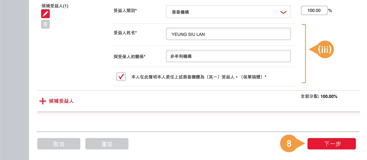Click the 受益人姓名 field containing YEUNG SIU LAN
The height and width of the screenshot is (160, 367).
coord(228,34)
